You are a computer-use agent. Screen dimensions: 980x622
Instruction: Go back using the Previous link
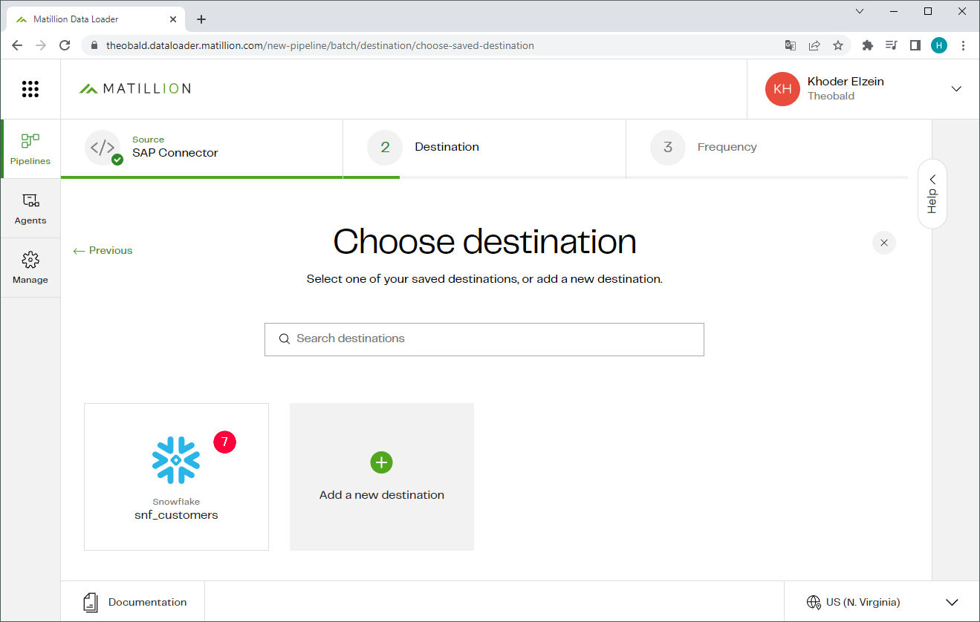[103, 250]
